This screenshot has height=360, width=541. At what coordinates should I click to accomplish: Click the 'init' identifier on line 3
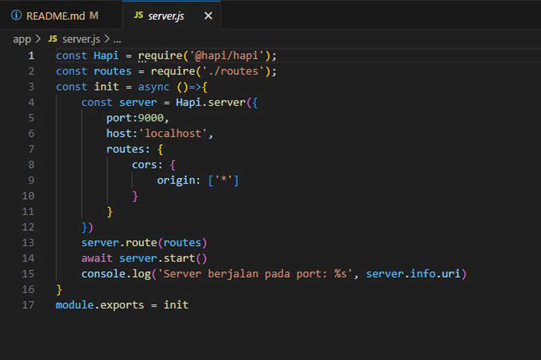(106, 86)
